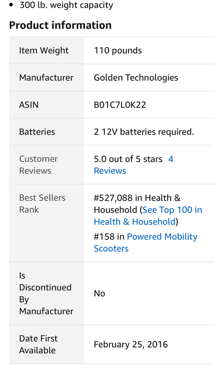
Task: Open the Powered Mobility Scooters category link
Action: (x=145, y=242)
